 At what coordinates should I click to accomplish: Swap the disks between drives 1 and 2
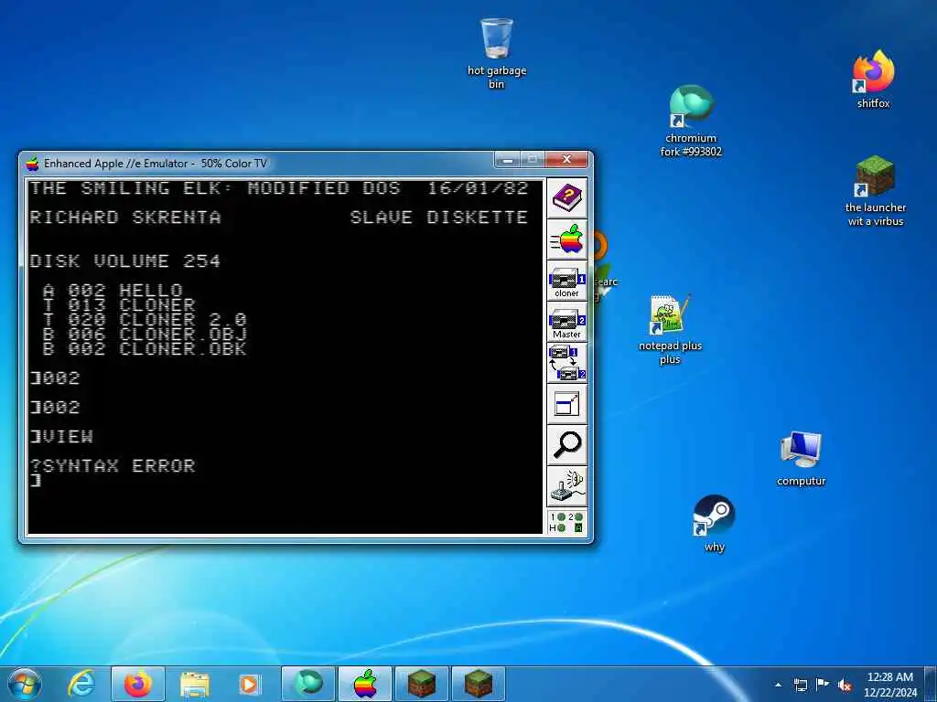coord(566,363)
